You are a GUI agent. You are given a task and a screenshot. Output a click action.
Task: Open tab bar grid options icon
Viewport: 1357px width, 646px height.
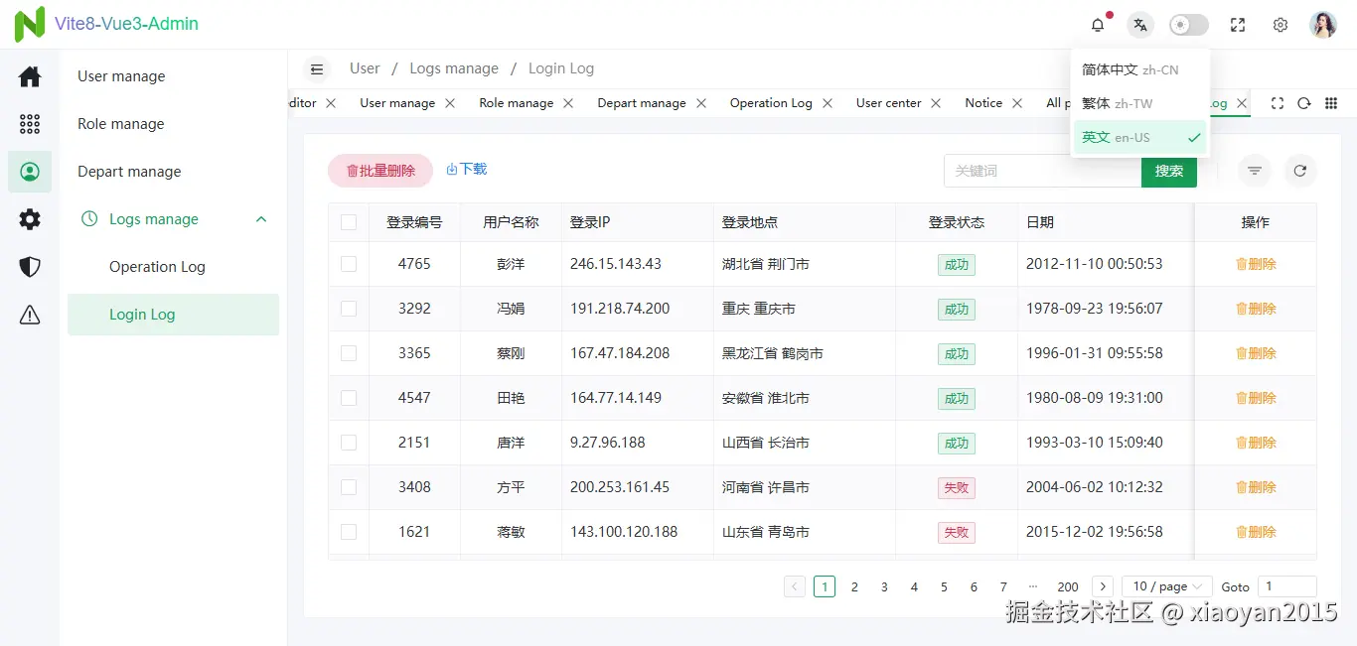point(1331,103)
